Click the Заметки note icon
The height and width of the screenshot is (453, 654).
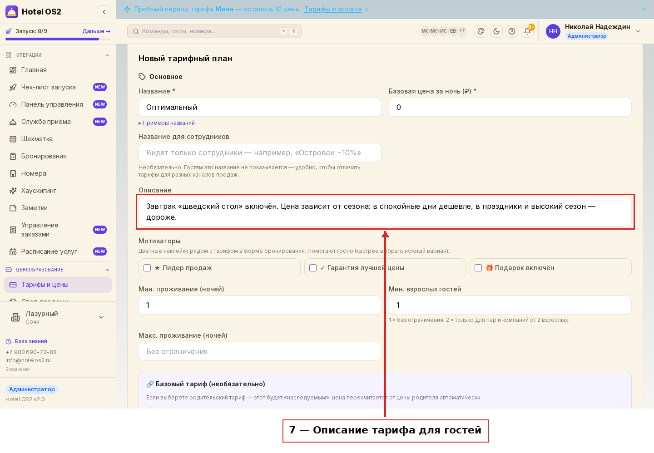click(x=13, y=208)
